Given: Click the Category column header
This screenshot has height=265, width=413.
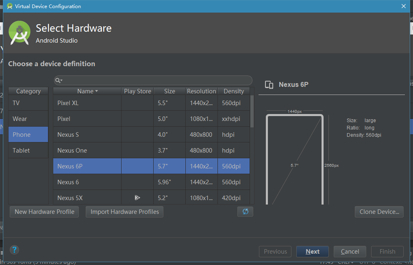Looking at the screenshot, I should tap(28, 91).
